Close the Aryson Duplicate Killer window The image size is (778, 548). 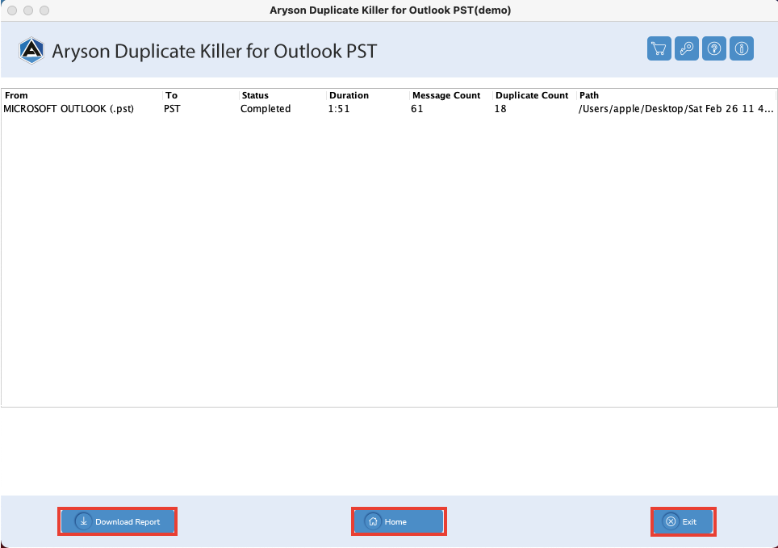12,10
